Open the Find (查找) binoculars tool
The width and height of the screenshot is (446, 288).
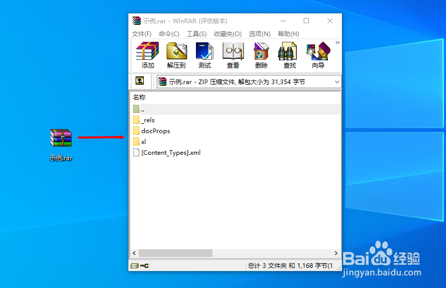[289, 55]
